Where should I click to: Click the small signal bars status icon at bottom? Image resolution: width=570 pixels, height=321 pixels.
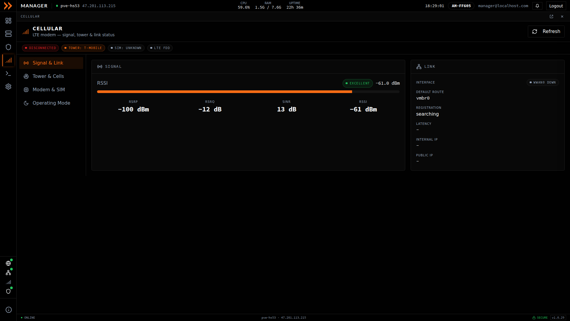point(8,282)
